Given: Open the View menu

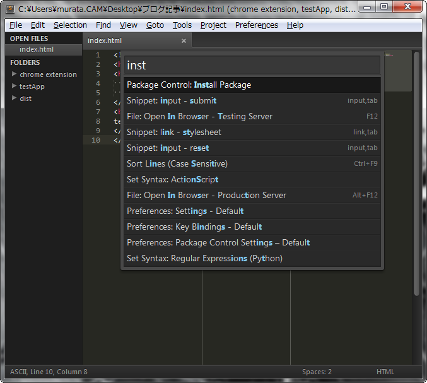Looking at the screenshot, I should pyautogui.click(x=128, y=25).
